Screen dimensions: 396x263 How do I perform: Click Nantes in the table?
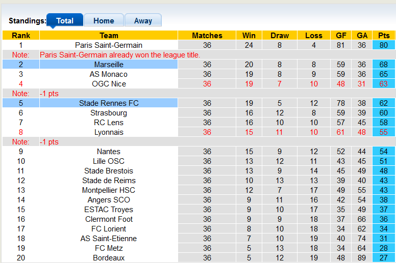(x=109, y=152)
